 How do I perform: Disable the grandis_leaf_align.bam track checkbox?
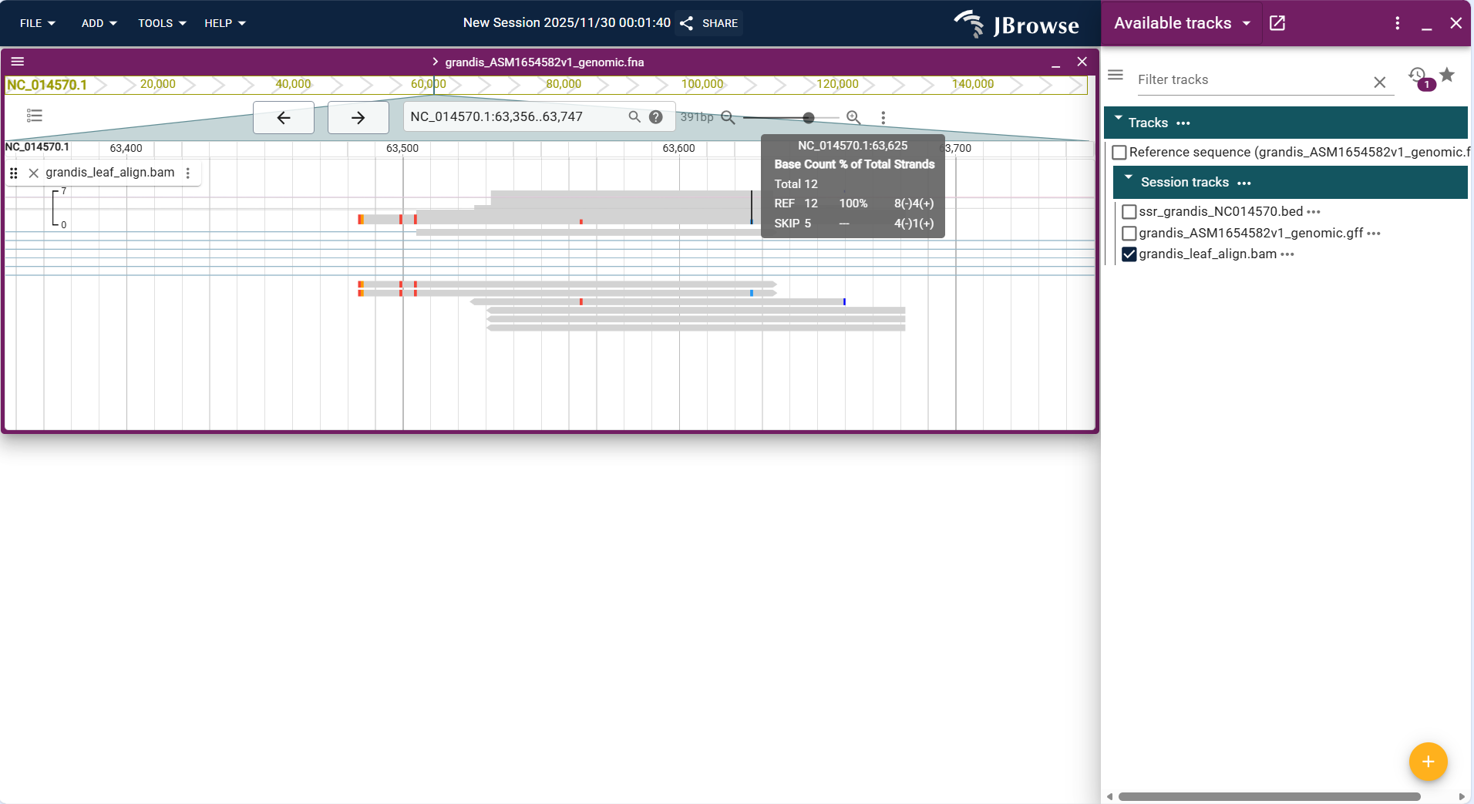click(1129, 254)
